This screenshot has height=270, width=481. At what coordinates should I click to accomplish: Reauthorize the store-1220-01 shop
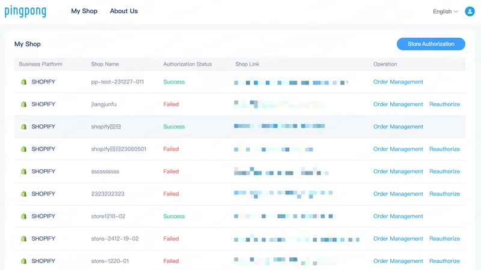click(x=444, y=261)
